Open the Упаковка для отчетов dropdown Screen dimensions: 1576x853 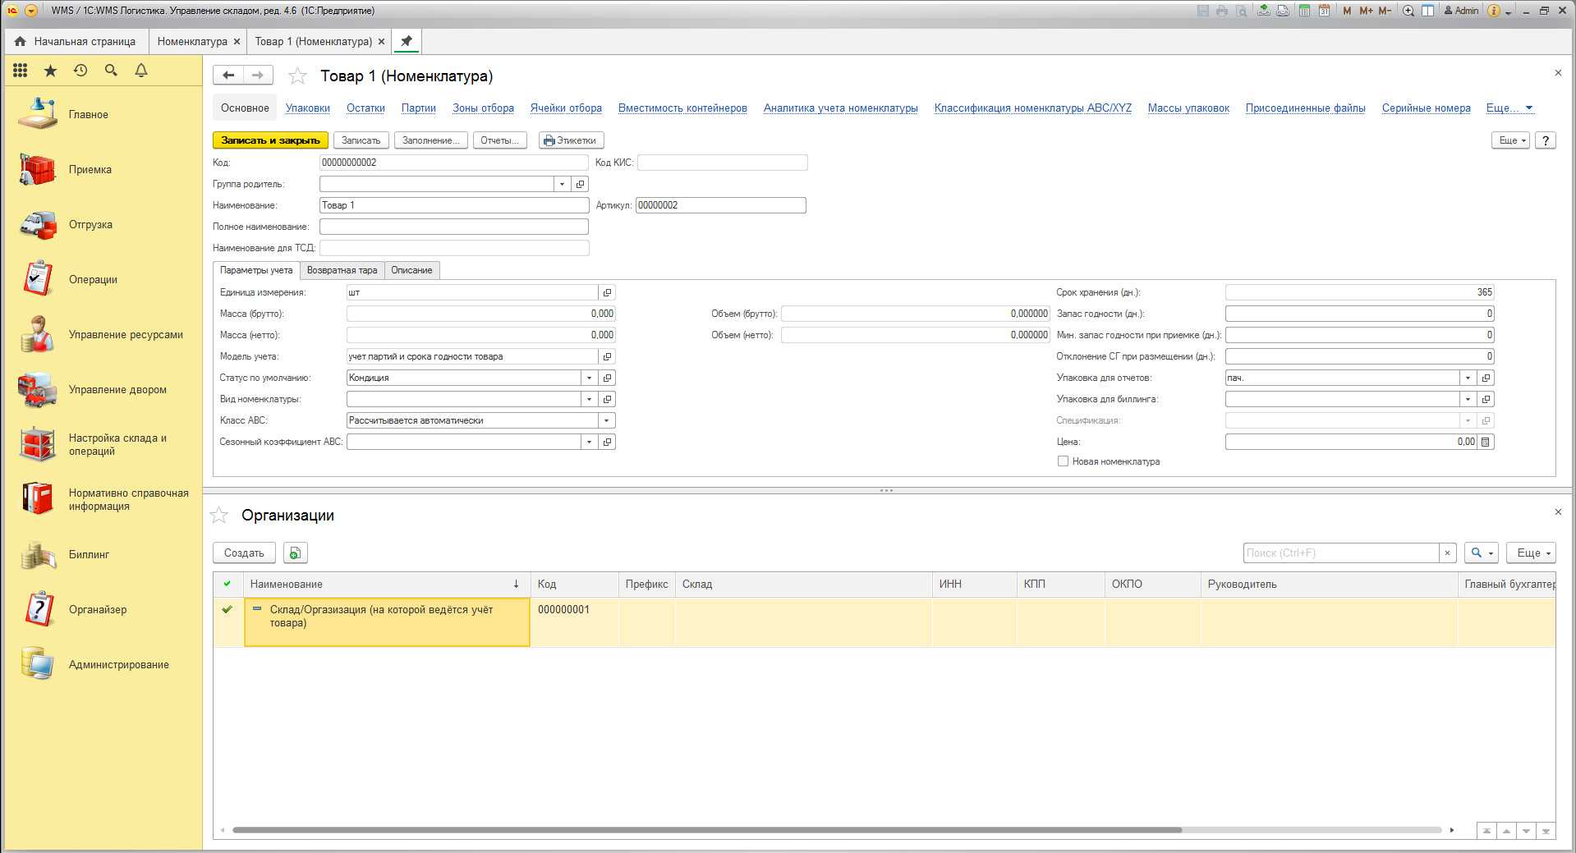(x=1468, y=378)
